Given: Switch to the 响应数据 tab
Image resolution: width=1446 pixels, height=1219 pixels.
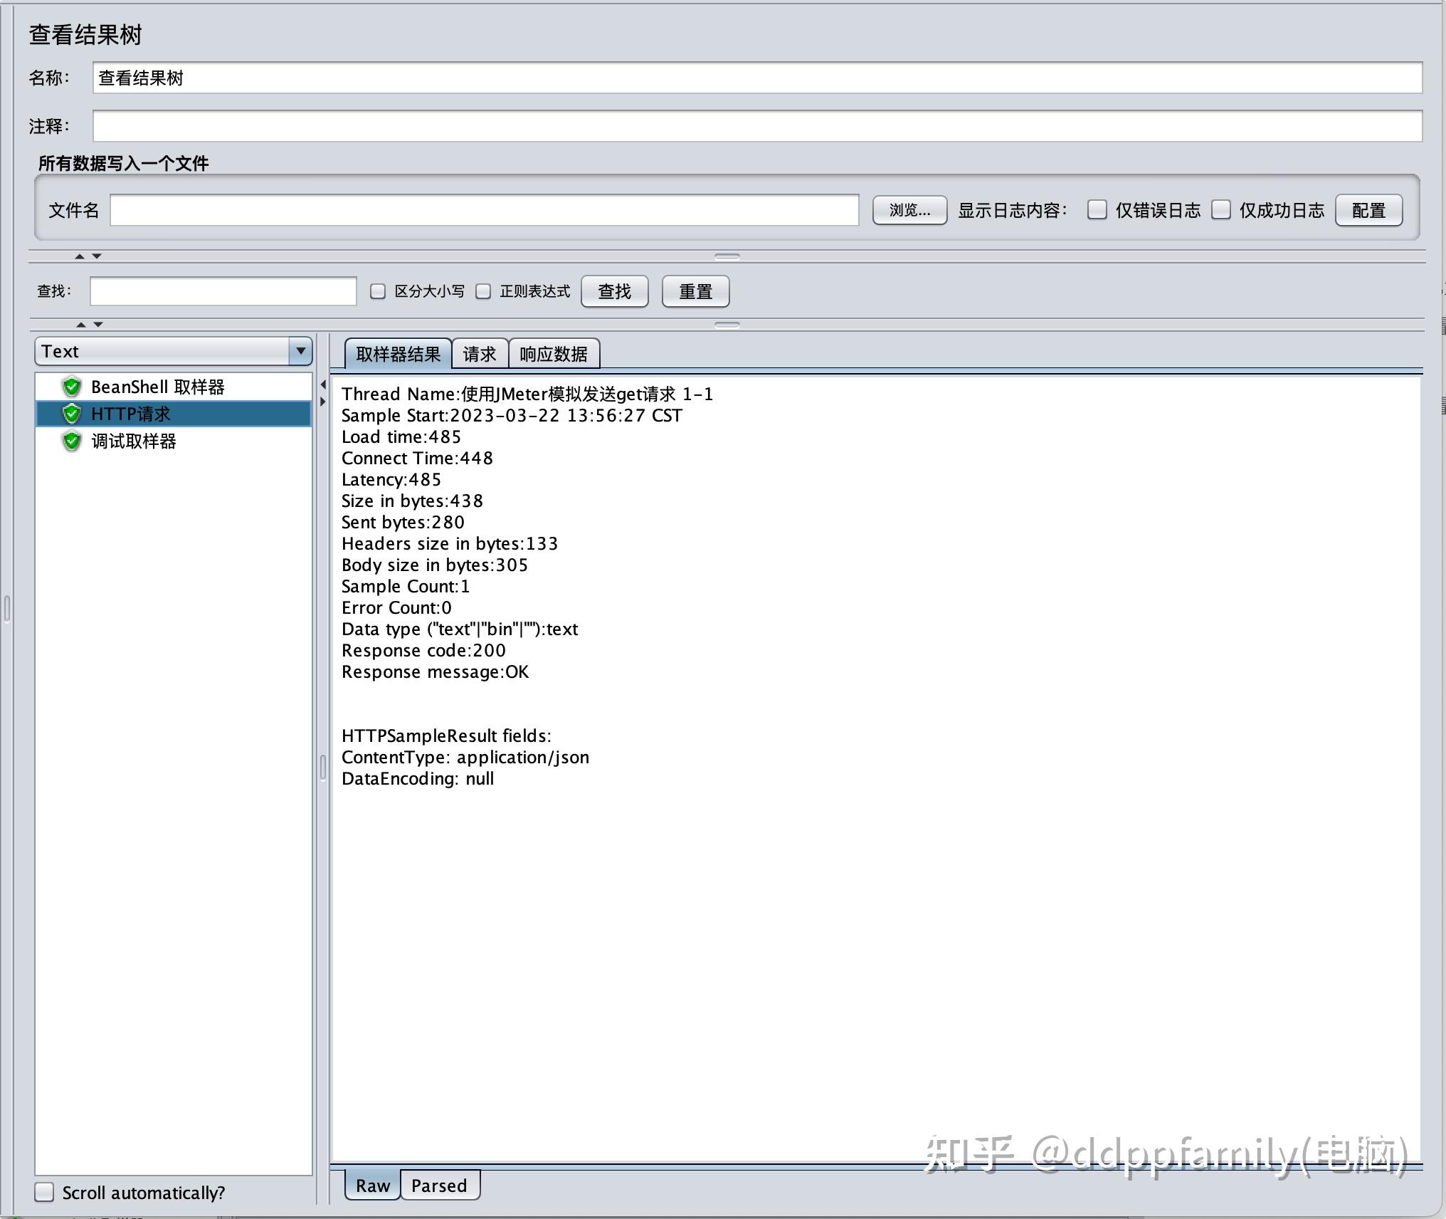Looking at the screenshot, I should pyautogui.click(x=554, y=352).
